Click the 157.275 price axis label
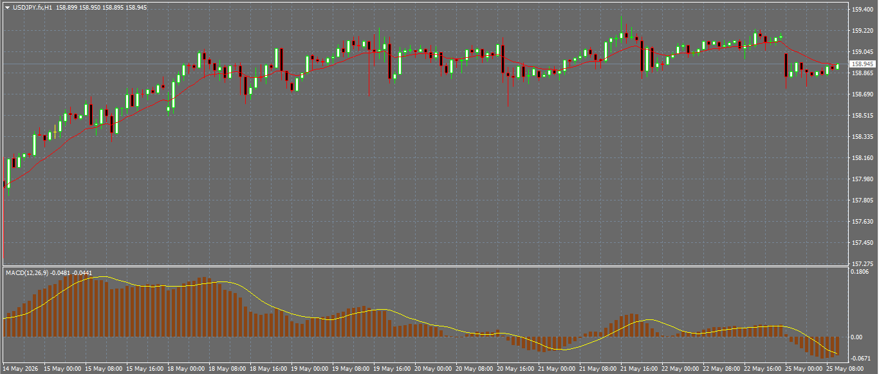The image size is (879, 374). 862,264
